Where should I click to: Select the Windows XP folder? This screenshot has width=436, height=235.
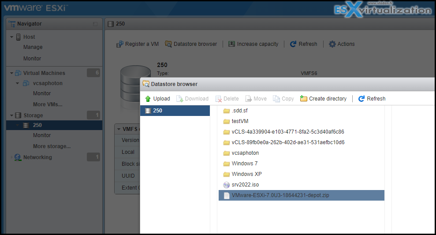(x=246, y=174)
